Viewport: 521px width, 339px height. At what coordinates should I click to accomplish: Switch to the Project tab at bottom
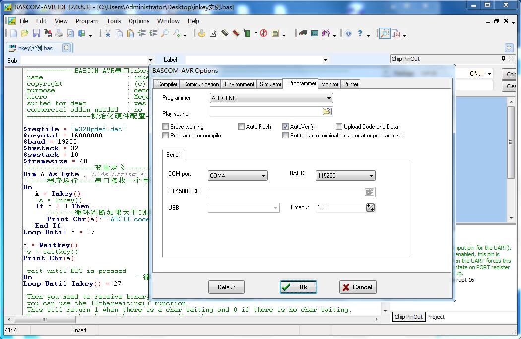[436, 317]
